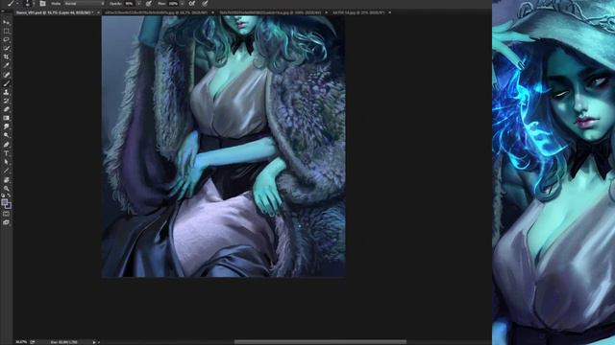Close the last JPG document tab
Screen dimensions: 615x345
pos(389,12)
